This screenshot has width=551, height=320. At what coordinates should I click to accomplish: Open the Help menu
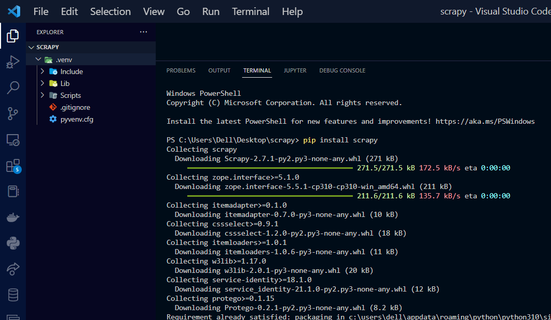[292, 11]
